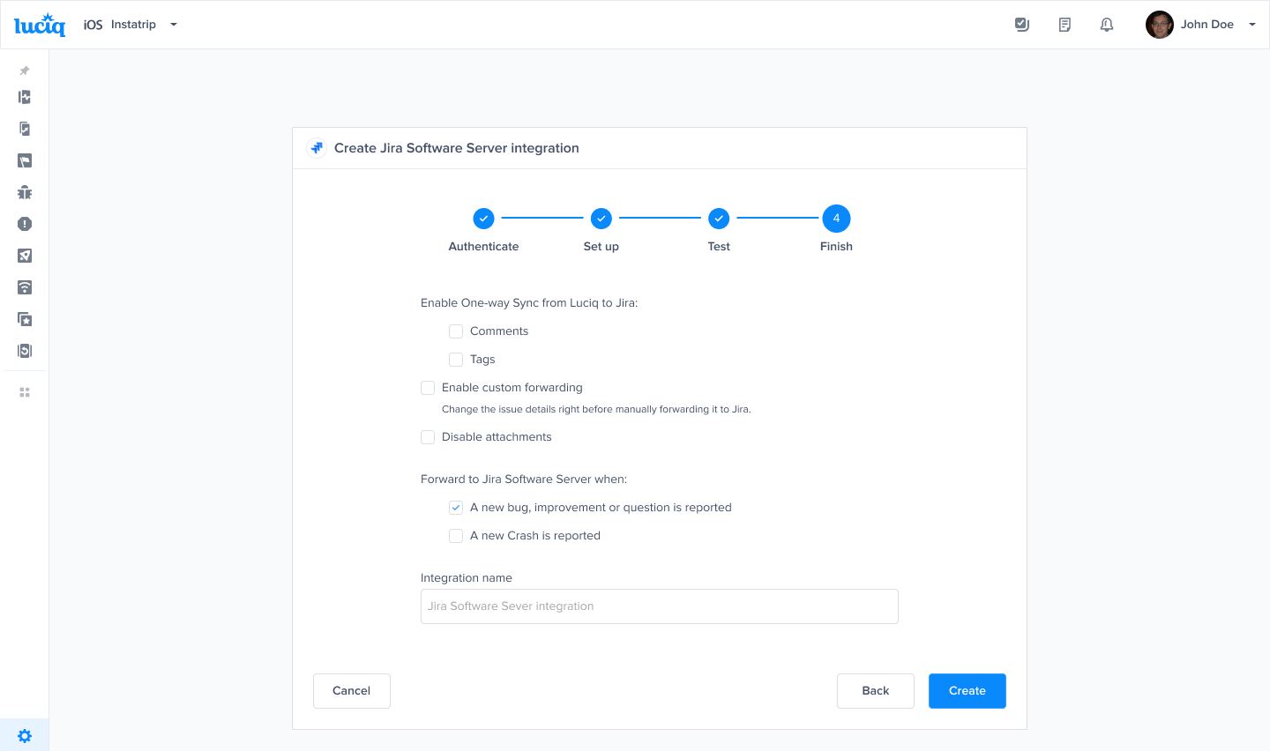
Task: Open Settings via the gear icon
Action: pos(24,735)
